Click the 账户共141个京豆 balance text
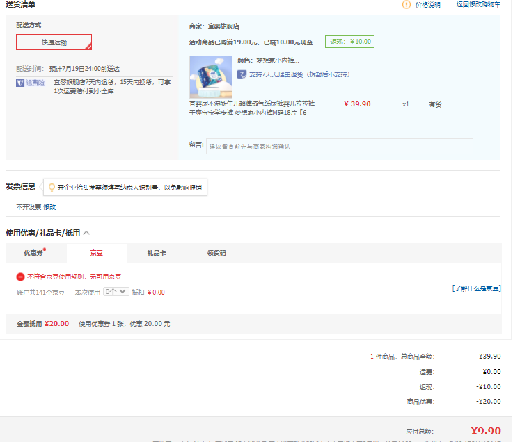The width and height of the screenshot is (513, 442). tap(41, 293)
